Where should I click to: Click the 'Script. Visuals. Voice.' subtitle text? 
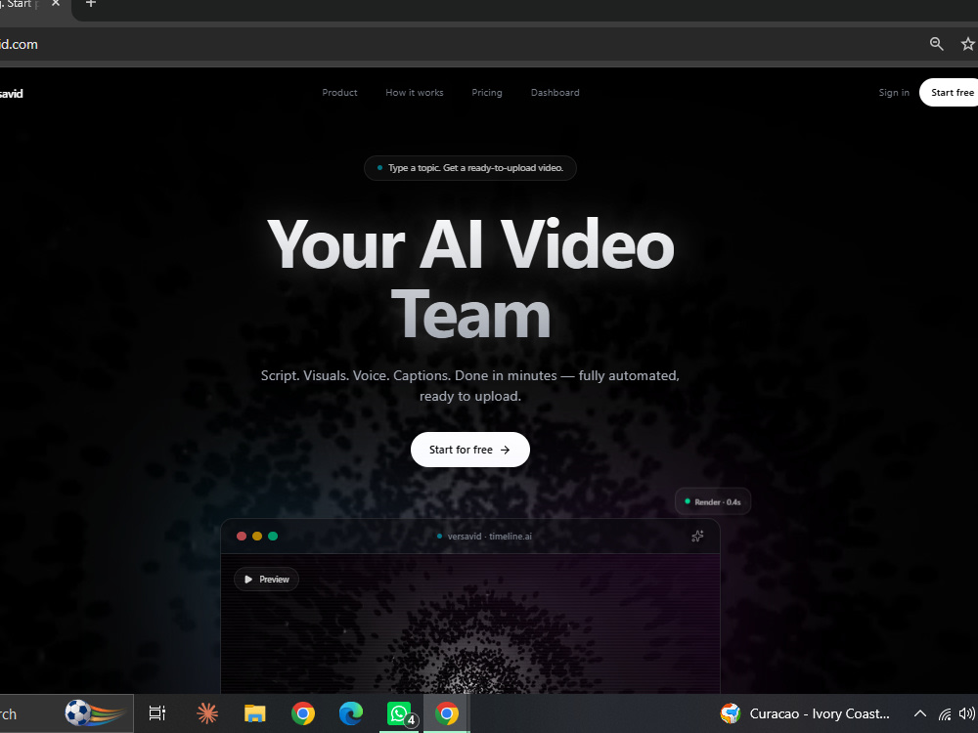click(469, 386)
